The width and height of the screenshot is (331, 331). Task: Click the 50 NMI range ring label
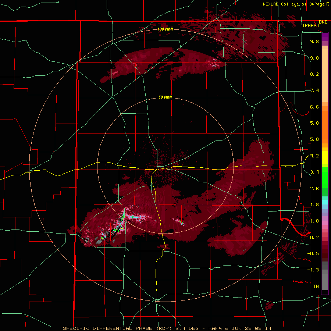tap(165, 97)
